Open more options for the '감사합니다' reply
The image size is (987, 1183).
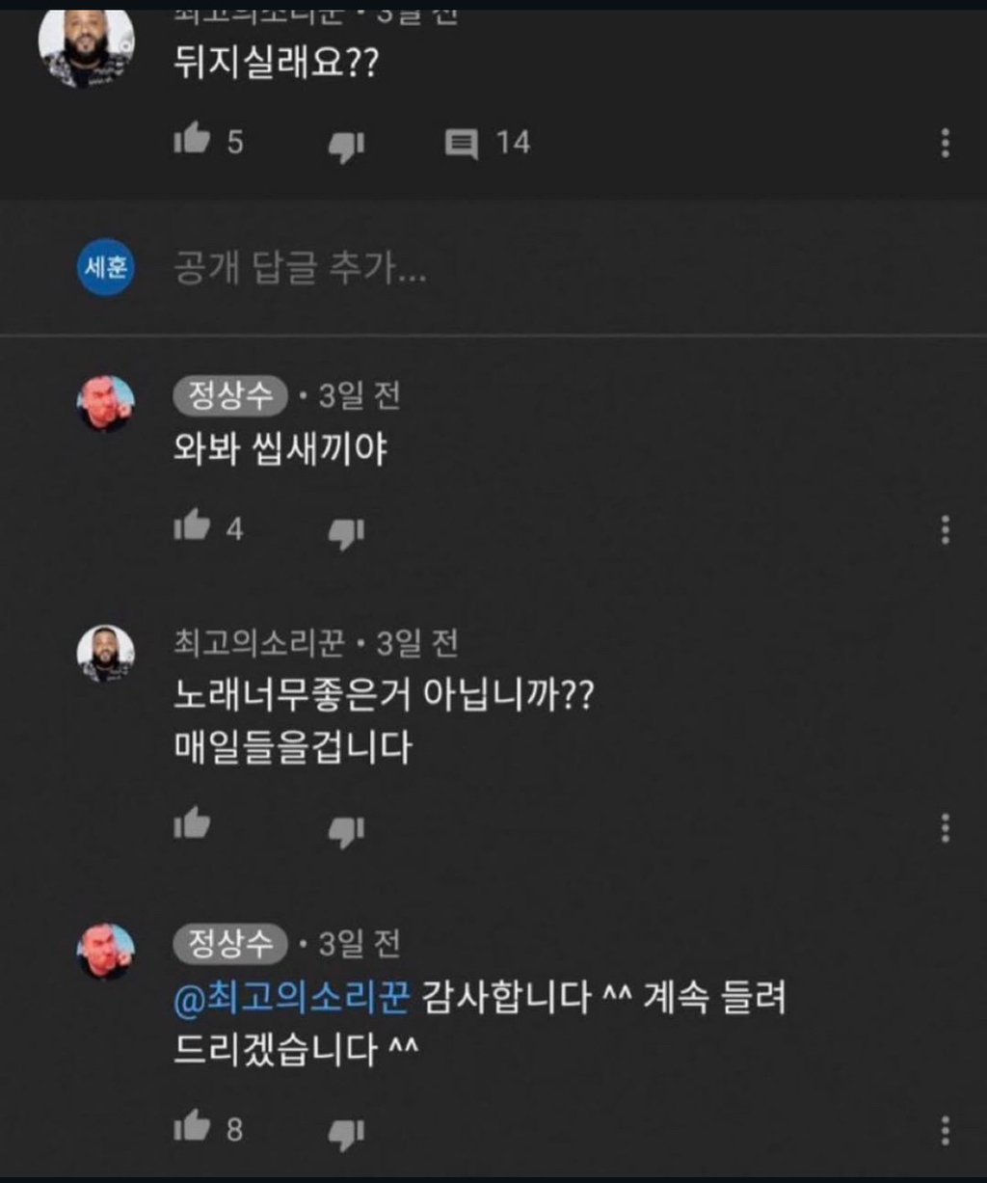point(946,1129)
